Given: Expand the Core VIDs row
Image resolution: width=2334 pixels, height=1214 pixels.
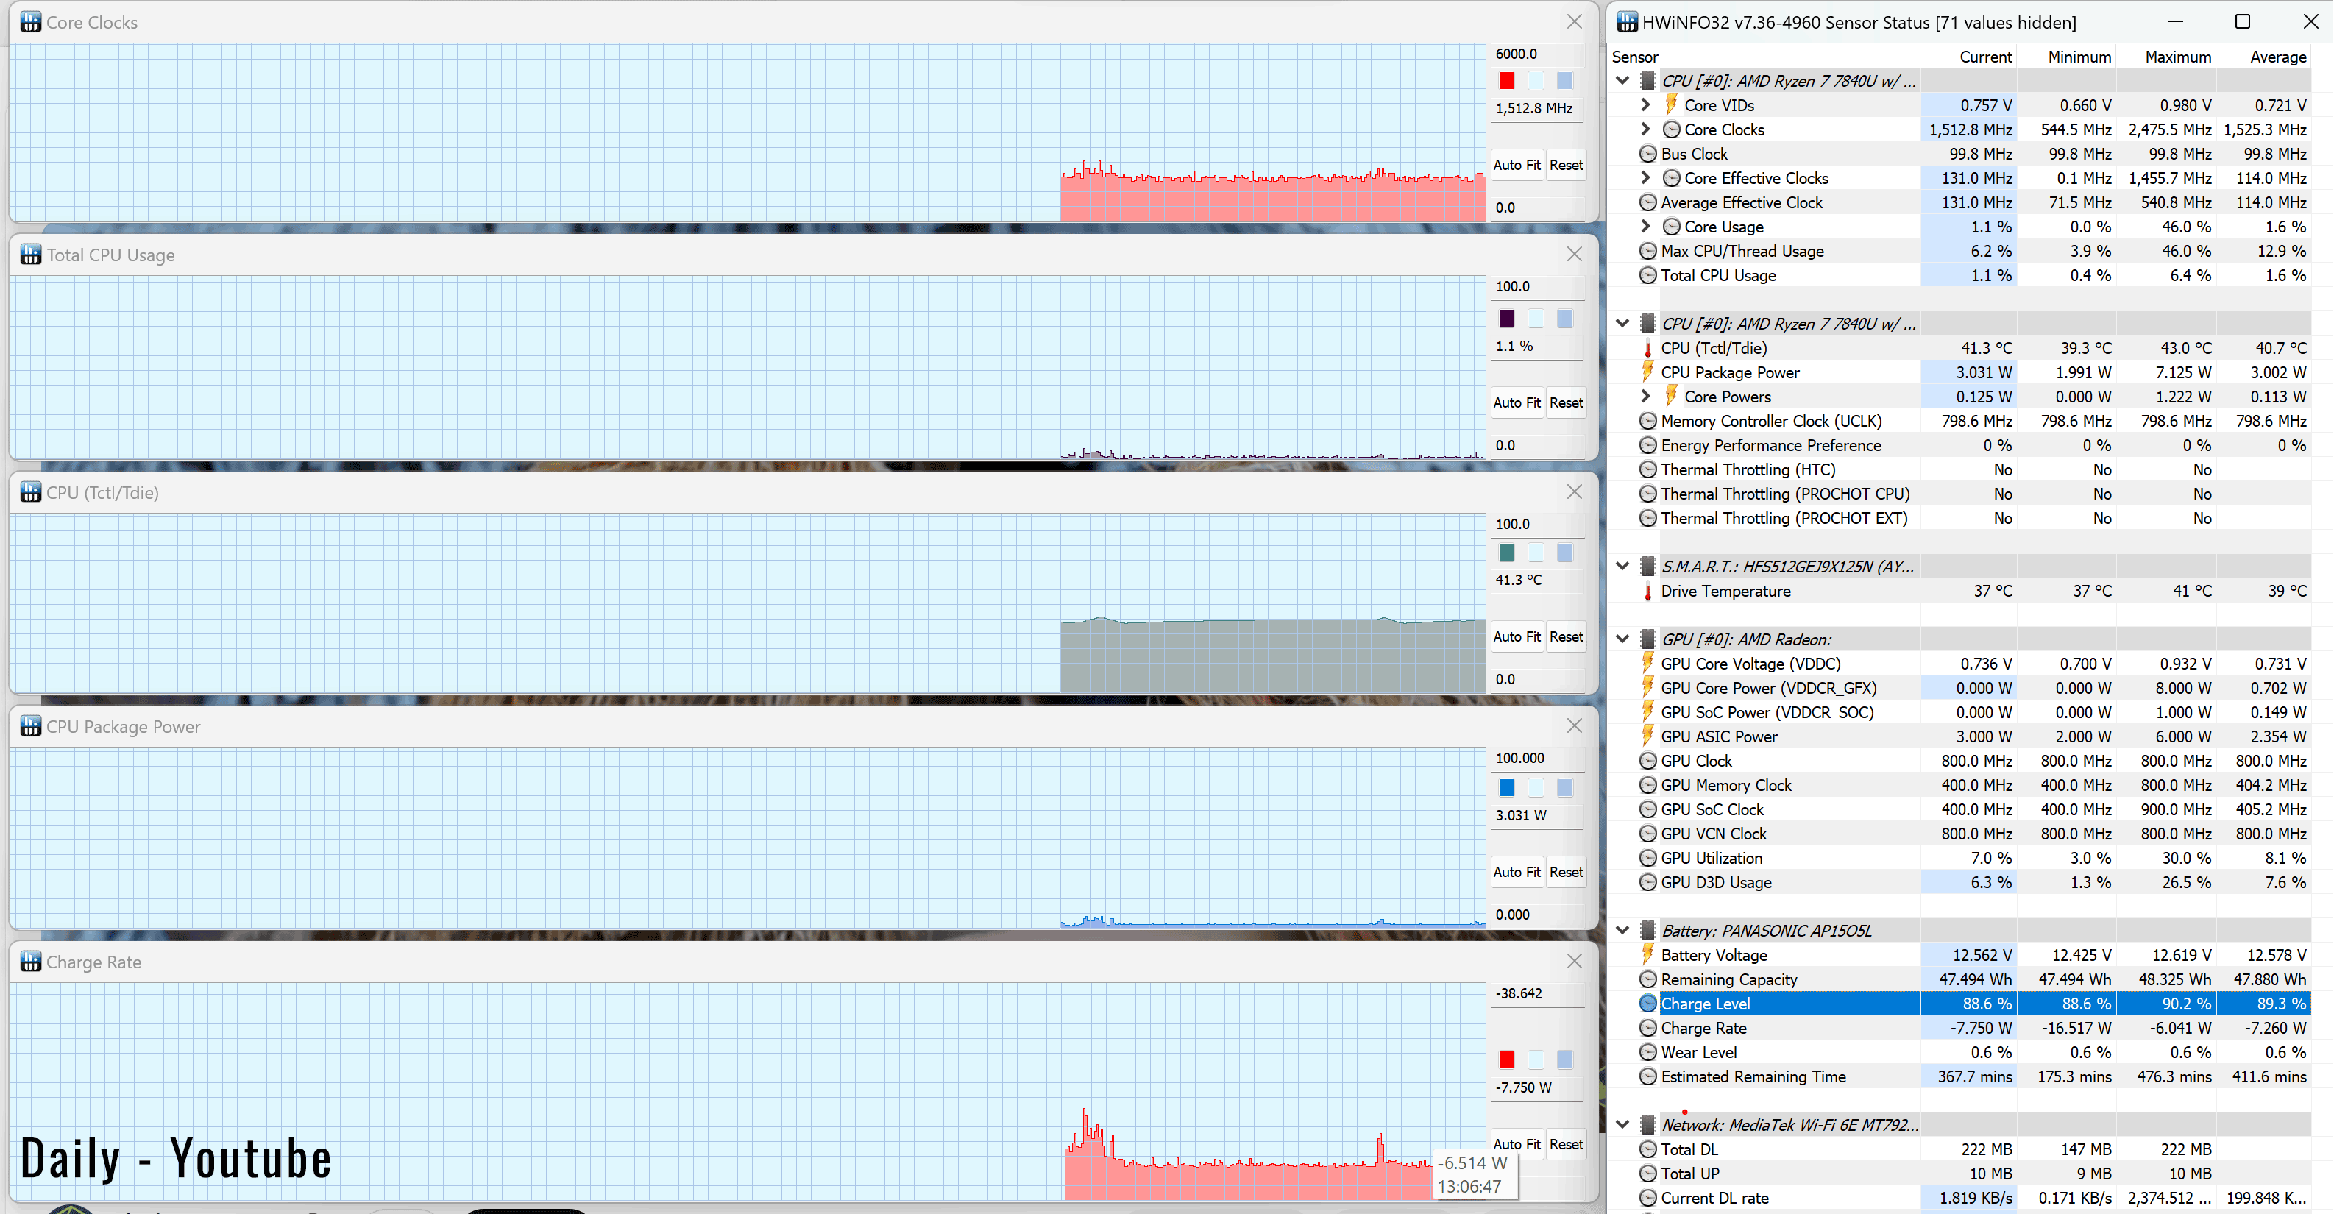Looking at the screenshot, I should [1646, 105].
